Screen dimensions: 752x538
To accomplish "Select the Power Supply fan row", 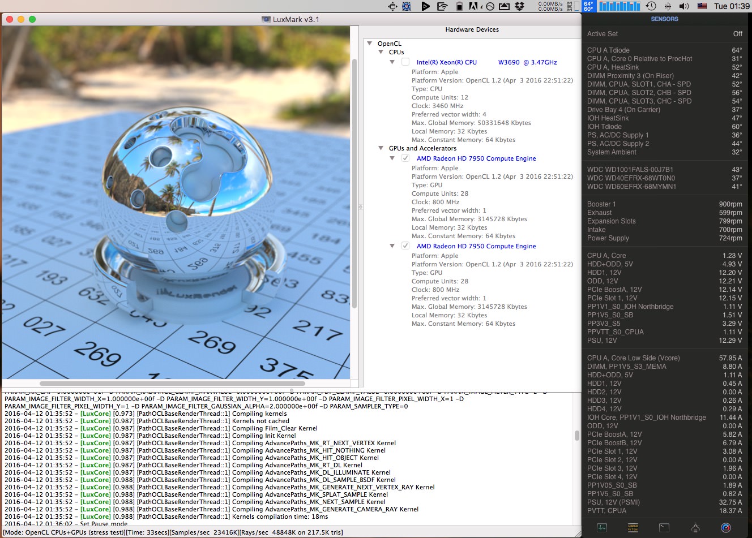I will 664,238.
